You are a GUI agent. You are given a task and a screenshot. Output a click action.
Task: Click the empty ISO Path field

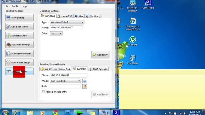65,86
